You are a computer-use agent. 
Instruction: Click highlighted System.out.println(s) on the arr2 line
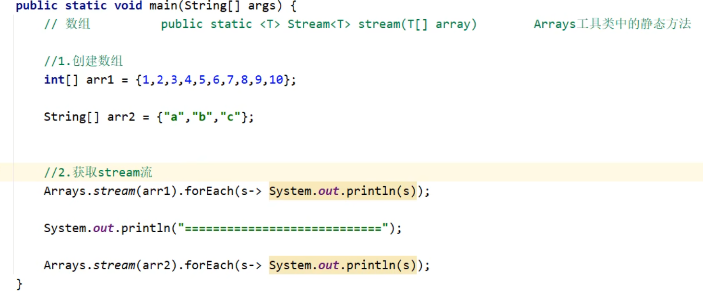pos(343,265)
